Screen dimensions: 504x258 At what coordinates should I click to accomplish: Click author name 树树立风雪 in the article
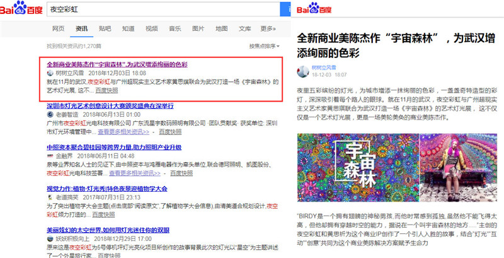point(324,67)
